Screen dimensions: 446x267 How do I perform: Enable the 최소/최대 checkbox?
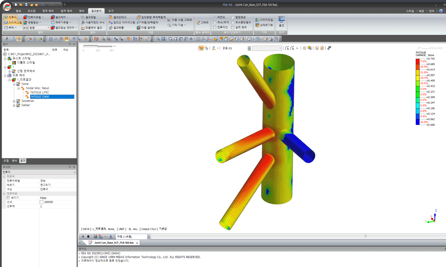tap(215, 23)
